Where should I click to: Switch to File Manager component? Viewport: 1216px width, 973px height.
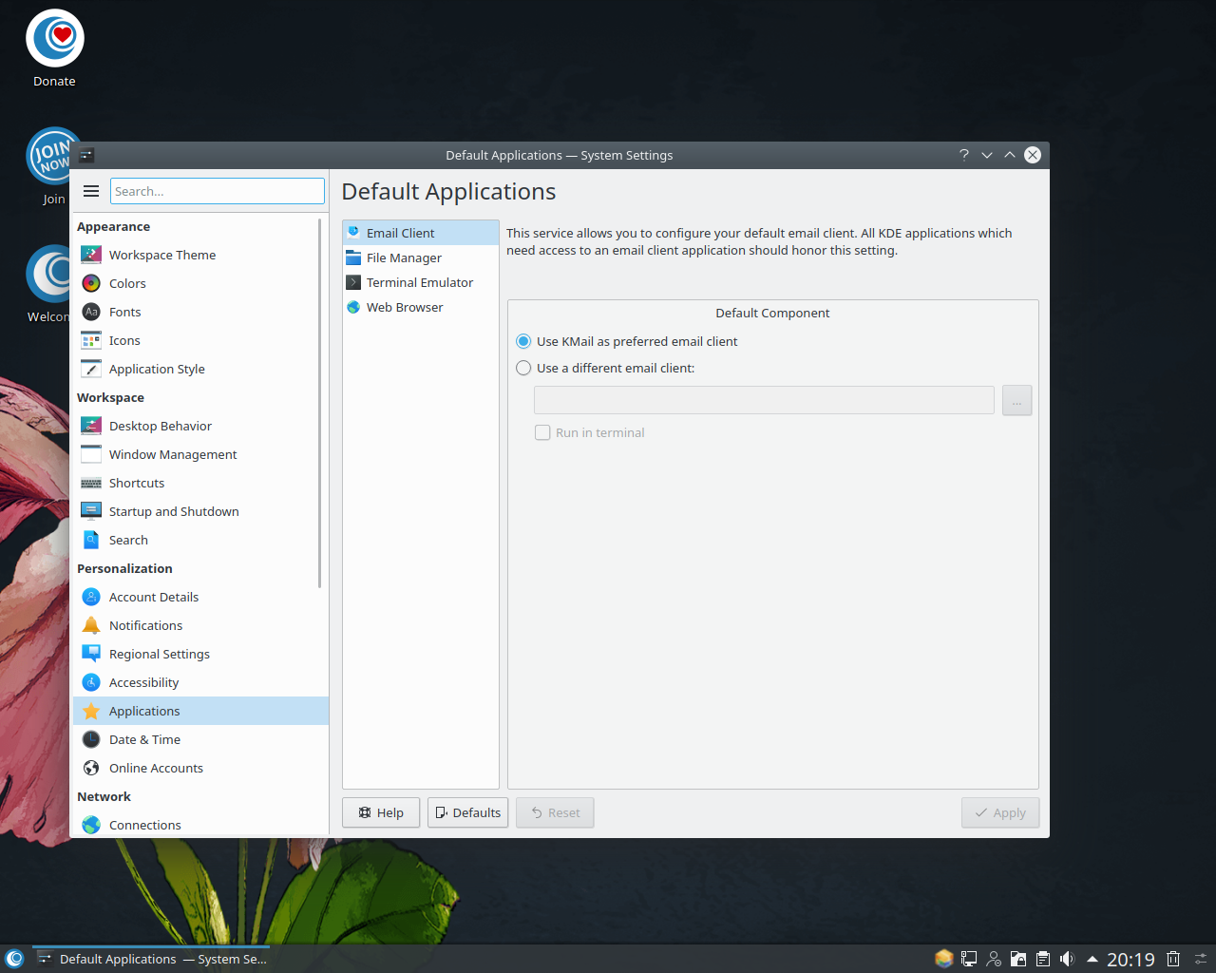[x=421, y=258]
